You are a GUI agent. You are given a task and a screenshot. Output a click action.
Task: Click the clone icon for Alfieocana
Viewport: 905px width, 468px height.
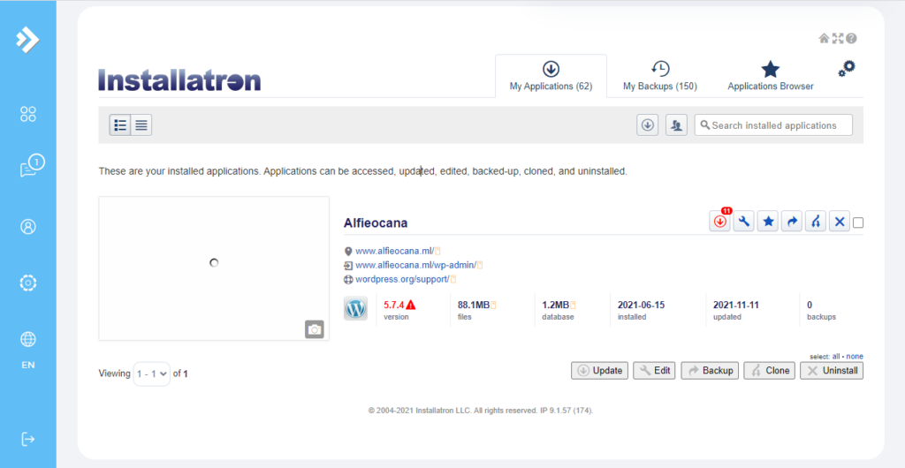[x=816, y=222]
